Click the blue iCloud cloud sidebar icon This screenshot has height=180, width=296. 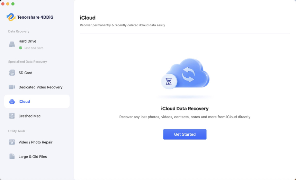[x=12, y=102]
